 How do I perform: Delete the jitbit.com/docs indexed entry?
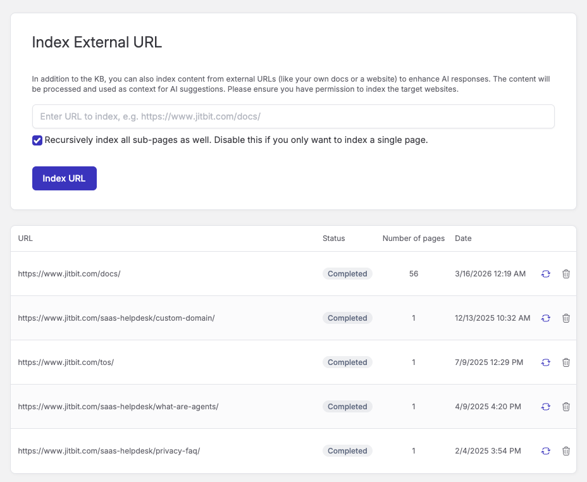(565, 274)
